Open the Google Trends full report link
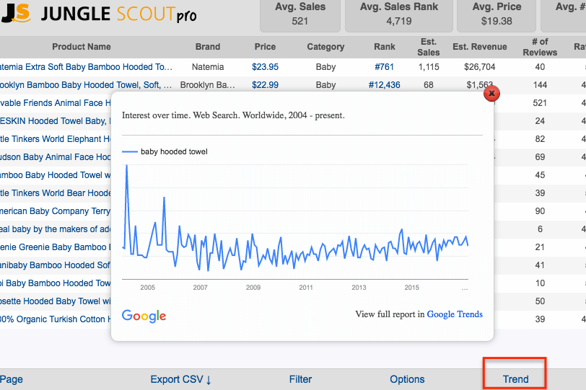Viewport: 586px width, 390px height. pyautogui.click(x=455, y=314)
